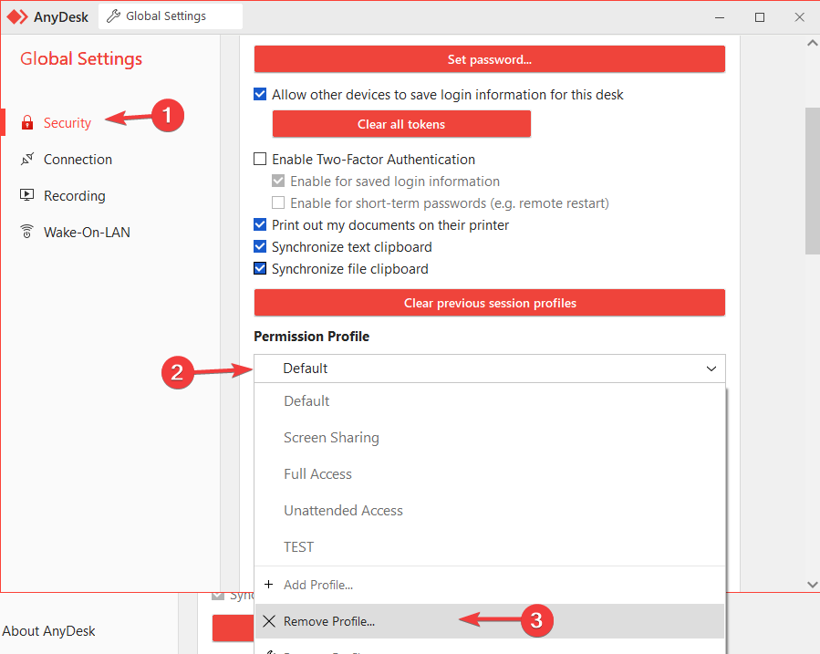This screenshot has width=820, height=654.
Task: Open About AnyDesk
Action: coord(48,630)
